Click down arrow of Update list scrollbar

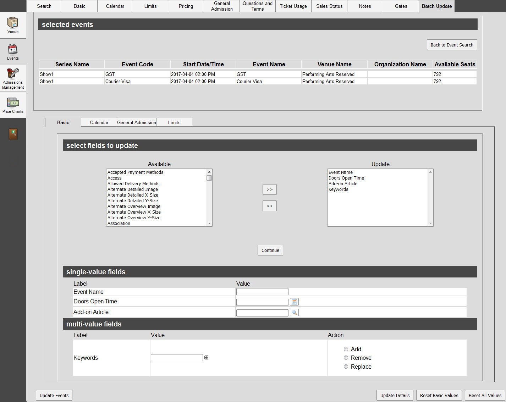click(x=430, y=224)
